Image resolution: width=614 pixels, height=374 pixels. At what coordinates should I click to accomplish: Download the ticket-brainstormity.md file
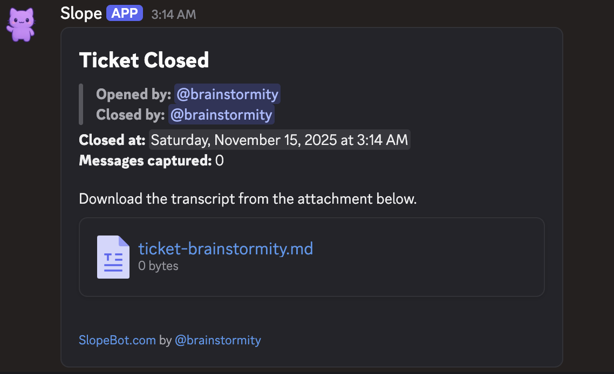pyautogui.click(x=226, y=249)
